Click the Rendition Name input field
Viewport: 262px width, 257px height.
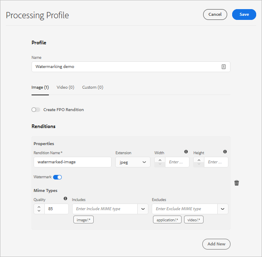[72, 162]
